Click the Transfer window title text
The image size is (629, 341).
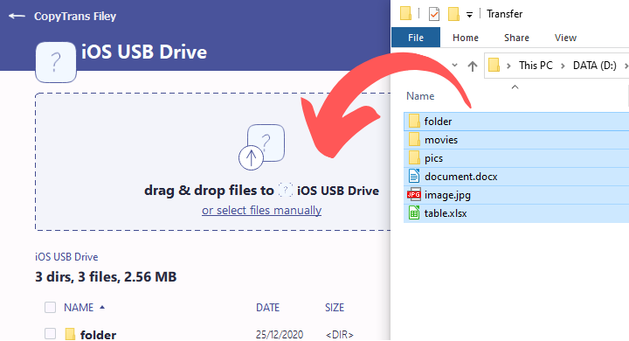[x=504, y=14]
